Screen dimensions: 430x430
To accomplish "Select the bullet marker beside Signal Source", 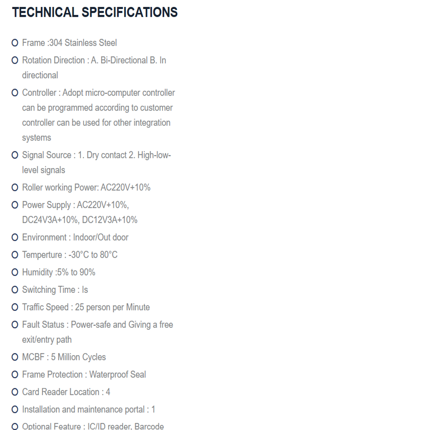I will click(15, 155).
